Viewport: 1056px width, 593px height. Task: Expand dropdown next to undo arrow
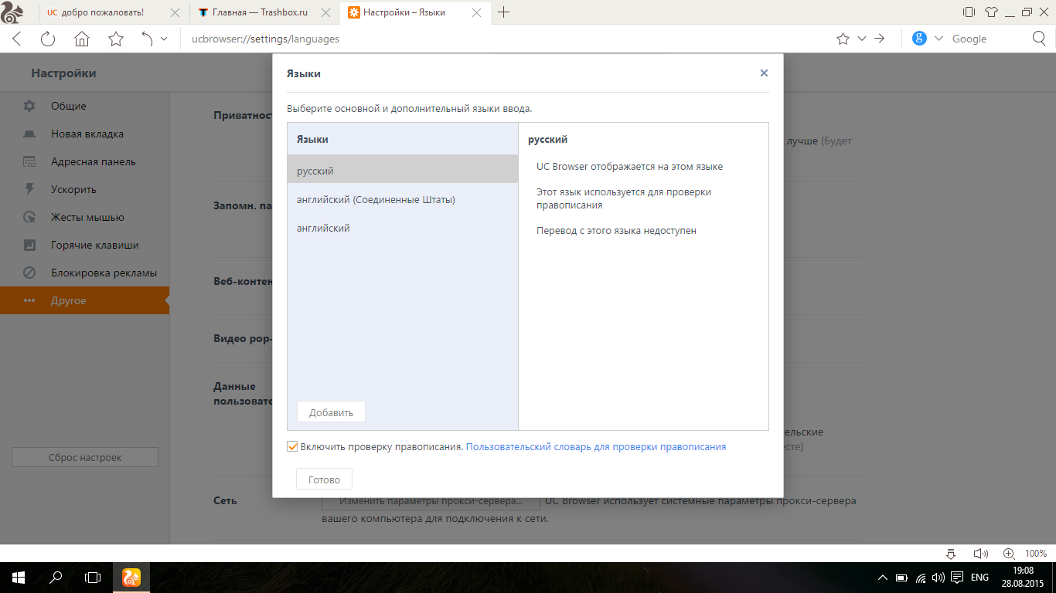tap(164, 39)
